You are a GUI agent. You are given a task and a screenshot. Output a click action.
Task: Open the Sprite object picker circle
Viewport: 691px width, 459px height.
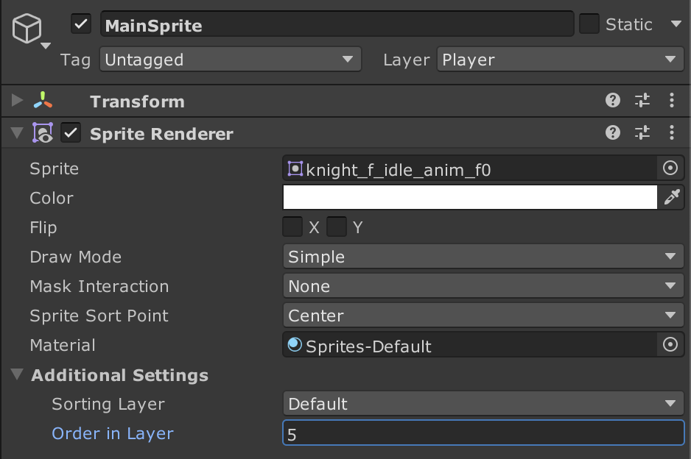coord(670,168)
